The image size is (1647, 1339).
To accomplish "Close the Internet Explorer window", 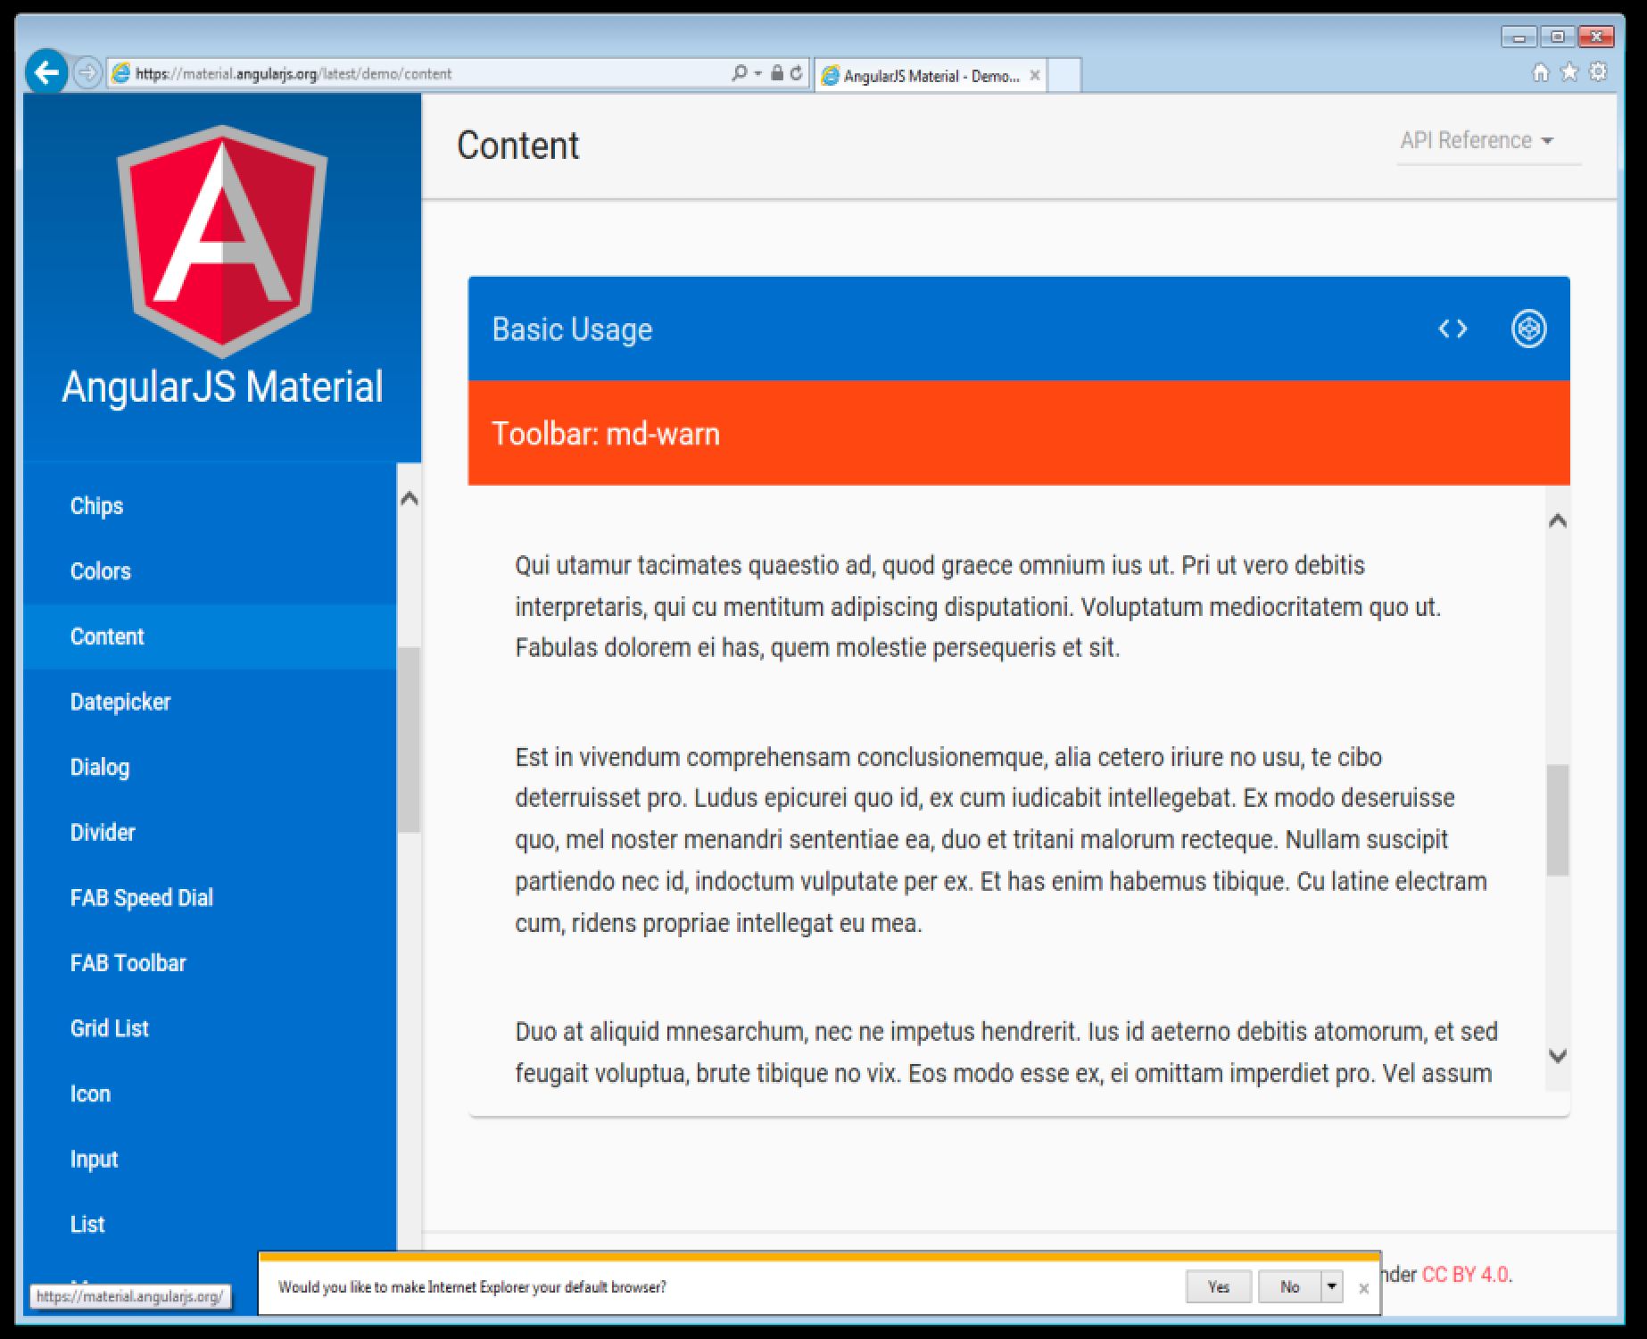I will click(x=1596, y=37).
